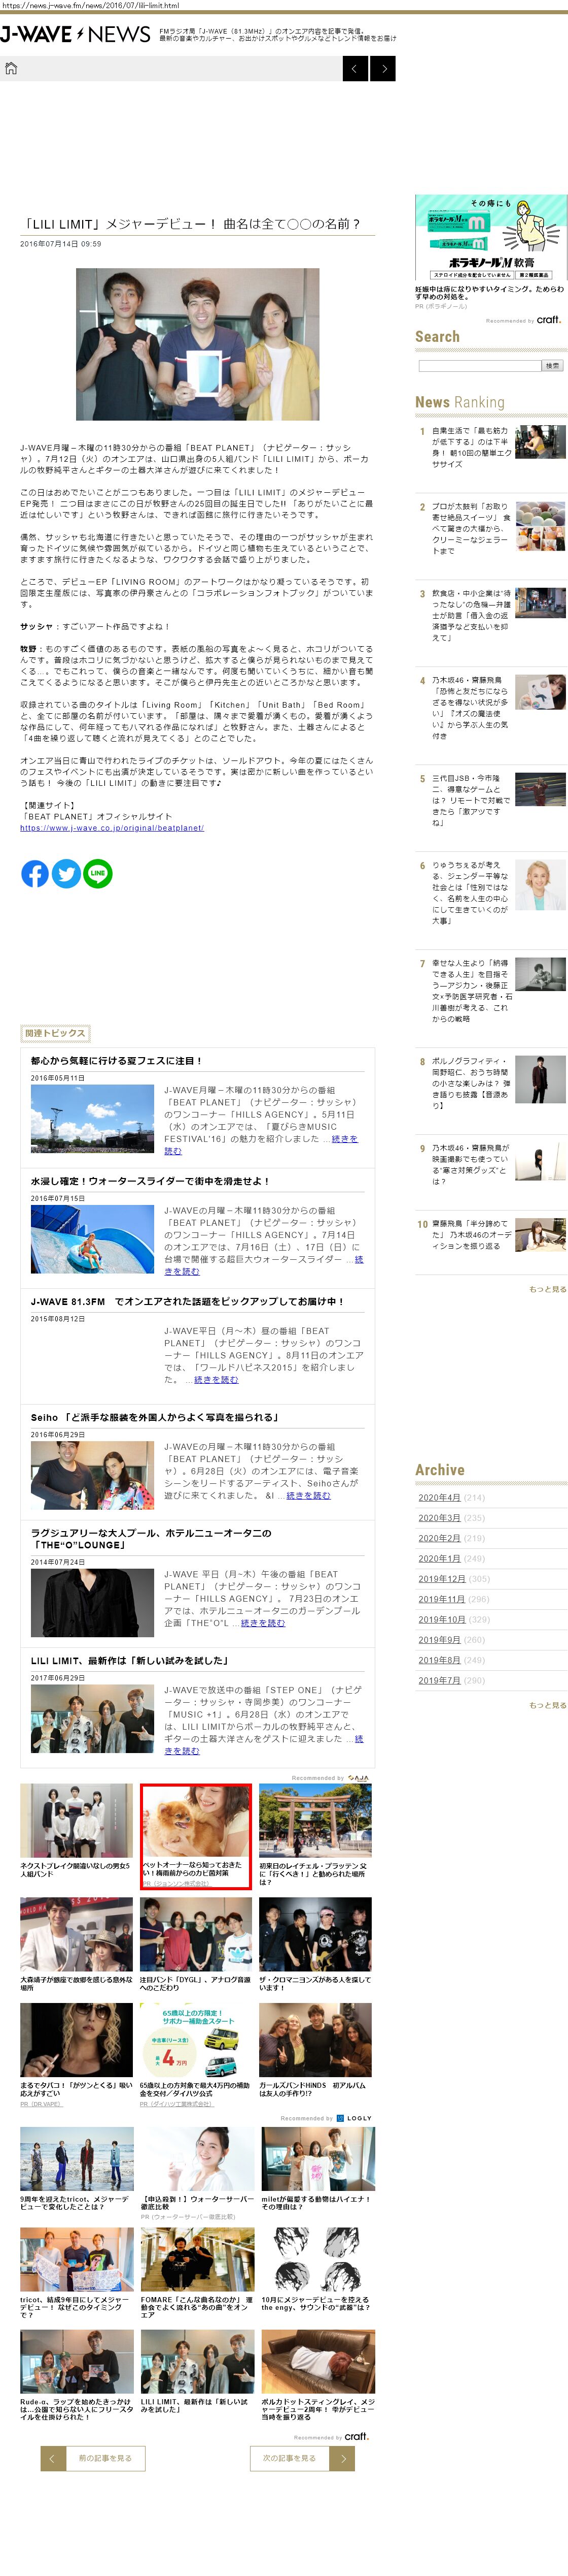This screenshot has width=568, height=2576.
Task: Click the next arrow button at top
Action: click(383, 68)
